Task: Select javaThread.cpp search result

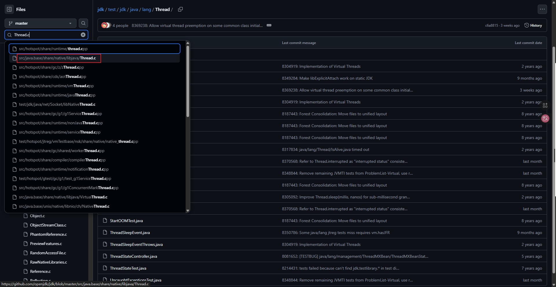Action: tap(94, 95)
